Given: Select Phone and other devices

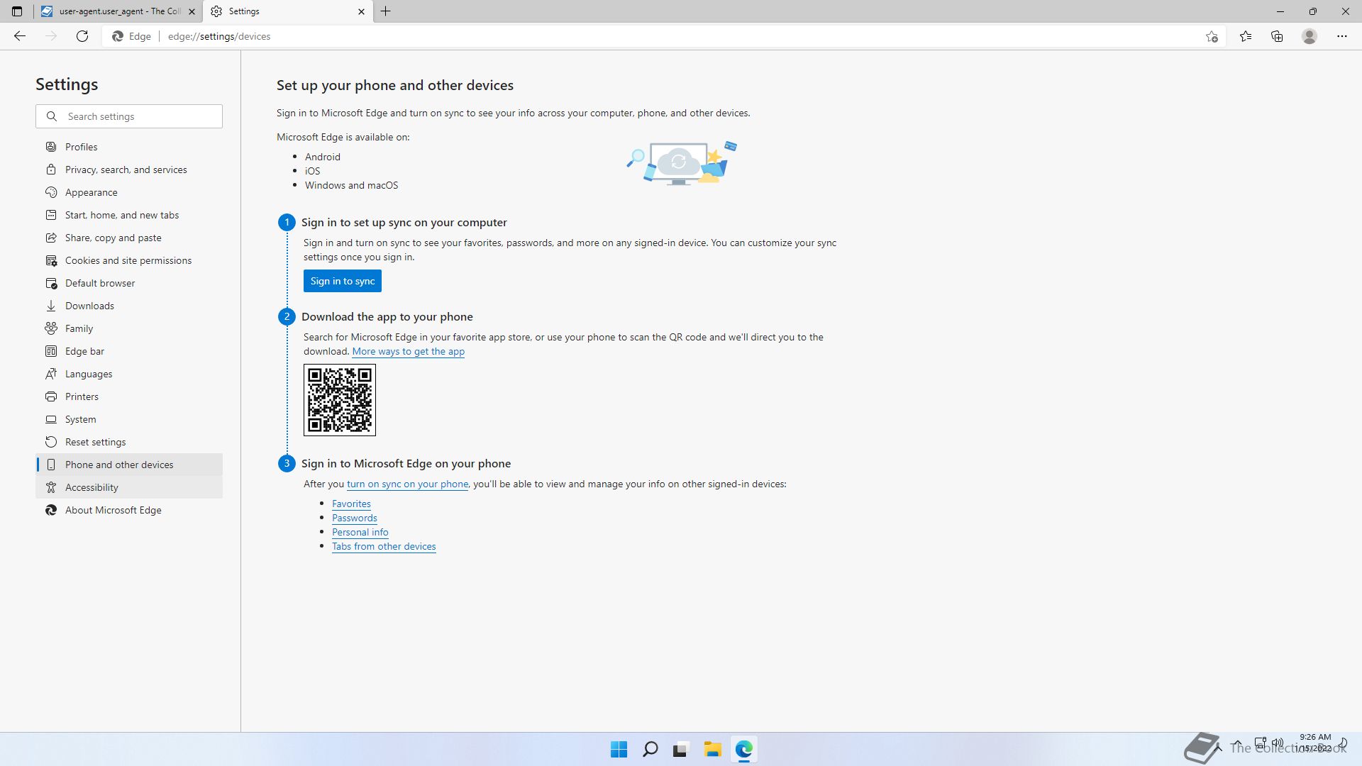Looking at the screenshot, I should coord(129,465).
